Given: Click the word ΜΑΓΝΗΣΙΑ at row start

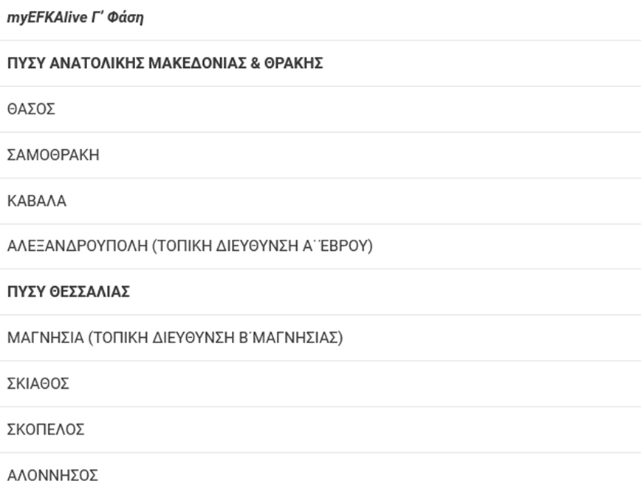Looking at the screenshot, I should [44, 338].
